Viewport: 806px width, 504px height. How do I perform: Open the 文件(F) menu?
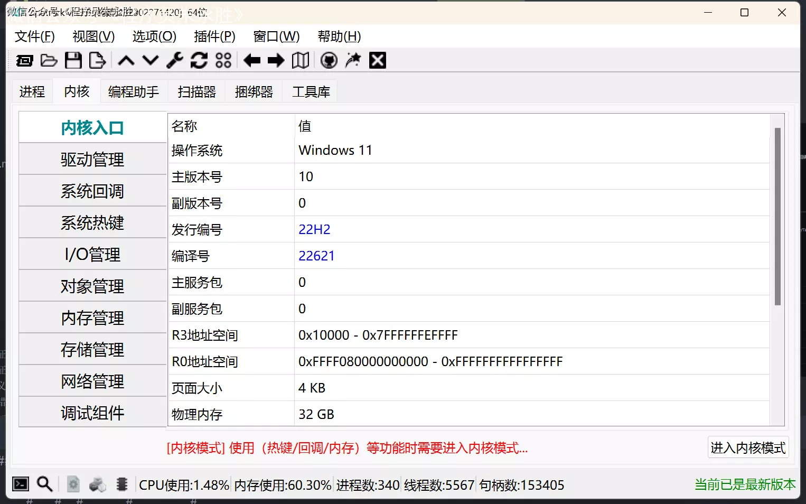point(35,36)
